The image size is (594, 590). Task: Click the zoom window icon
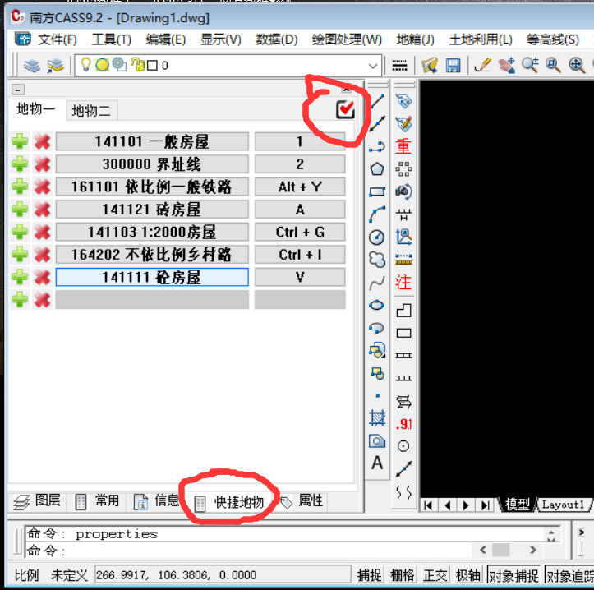tap(553, 65)
